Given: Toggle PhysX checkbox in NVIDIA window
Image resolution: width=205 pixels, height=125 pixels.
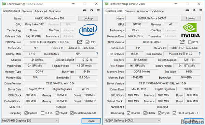Looking at the screenshot, I should (160, 113).
